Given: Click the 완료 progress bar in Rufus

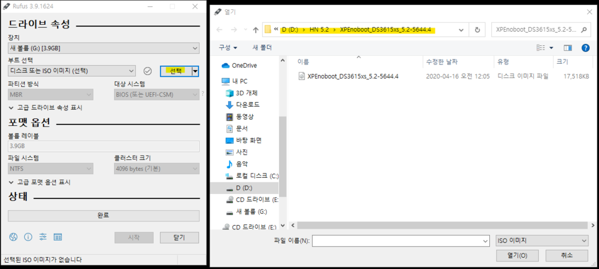Looking at the screenshot, I should 104,216.
